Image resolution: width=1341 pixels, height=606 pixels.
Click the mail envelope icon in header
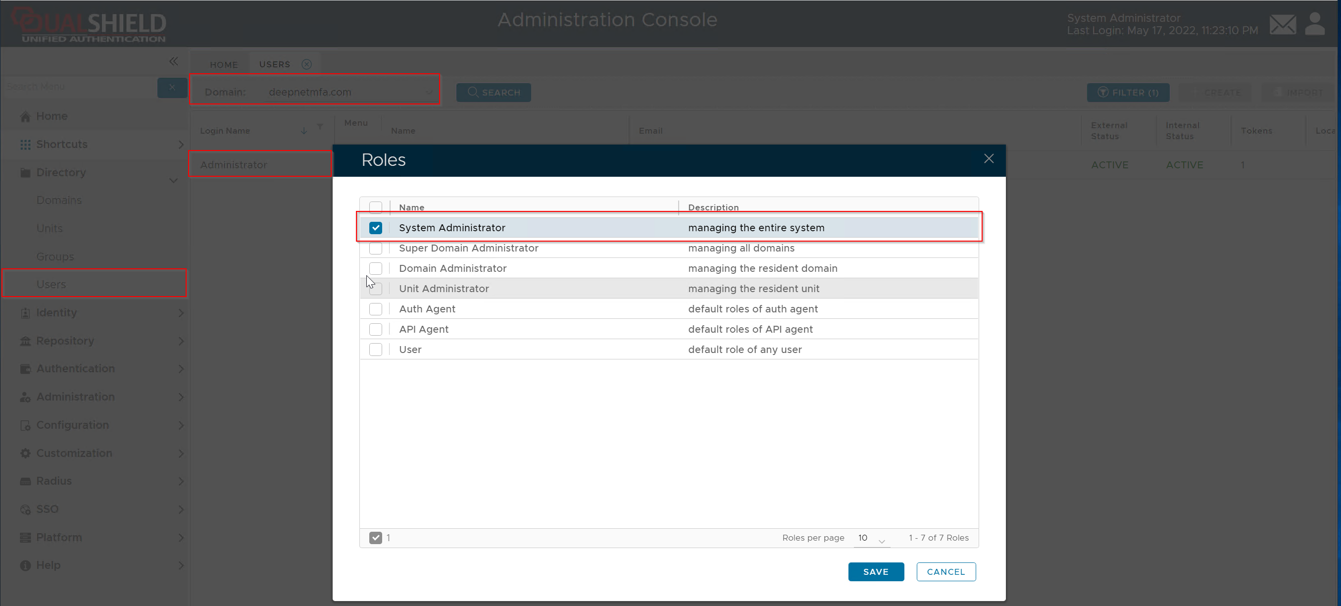point(1282,24)
